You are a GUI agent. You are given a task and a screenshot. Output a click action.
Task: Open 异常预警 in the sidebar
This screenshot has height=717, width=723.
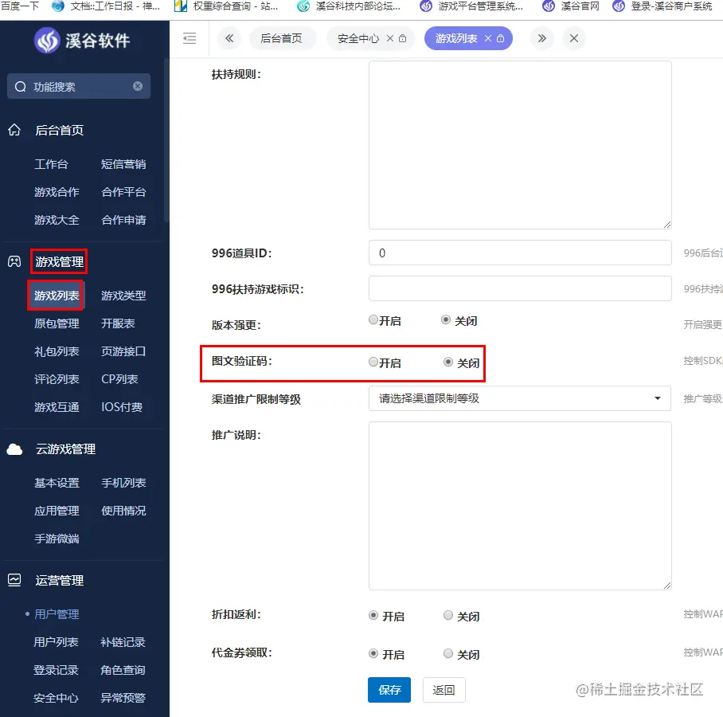[x=123, y=698]
